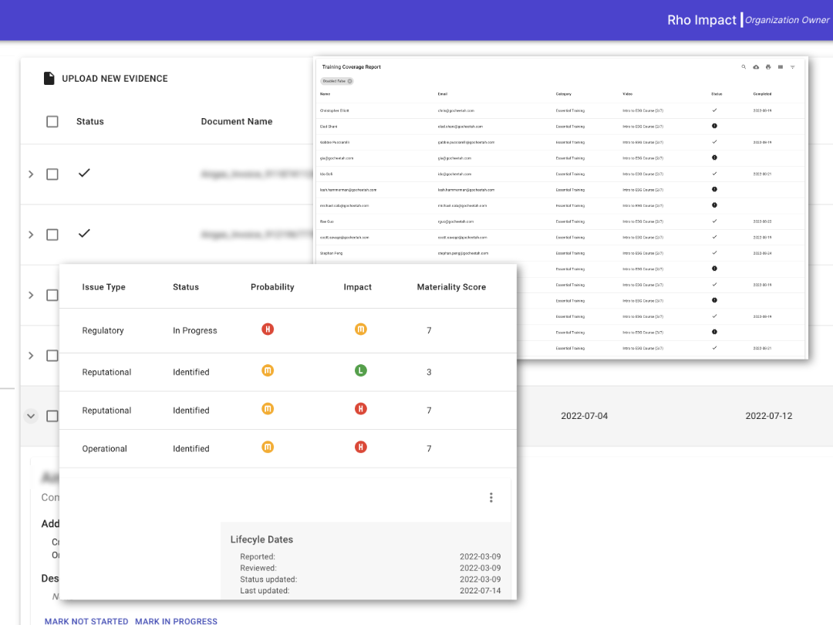Image resolution: width=833 pixels, height=625 pixels.
Task: Select the Regulatory In Progress issue row
Action: (288, 330)
